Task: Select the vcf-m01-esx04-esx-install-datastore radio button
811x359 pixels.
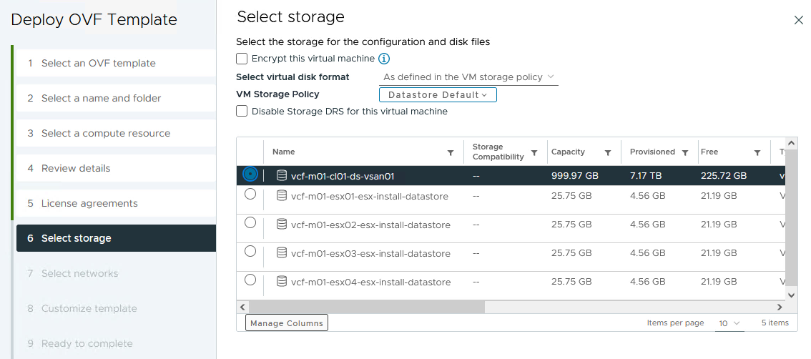Action: click(250, 280)
